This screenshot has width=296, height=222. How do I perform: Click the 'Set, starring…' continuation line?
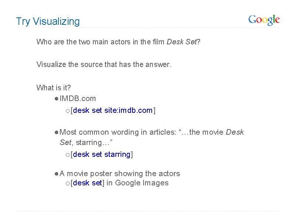[x=88, y=142]
